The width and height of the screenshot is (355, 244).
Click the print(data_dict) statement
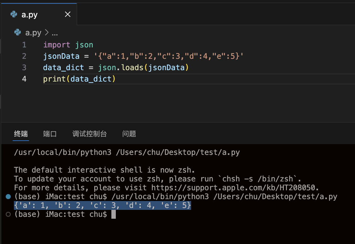point(79,79)
